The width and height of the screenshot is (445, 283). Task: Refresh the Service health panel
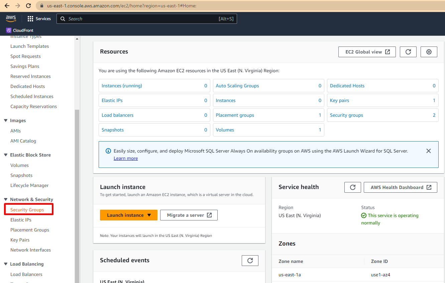tap(352, 187)
